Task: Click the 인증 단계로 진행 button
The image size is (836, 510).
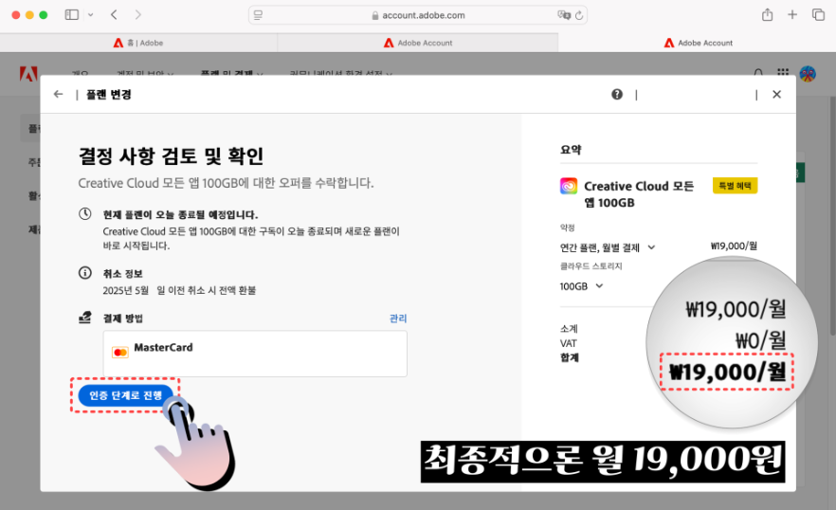Action: click(x=125, y=395)
